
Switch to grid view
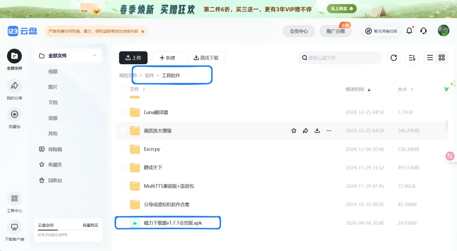(441, 57)
